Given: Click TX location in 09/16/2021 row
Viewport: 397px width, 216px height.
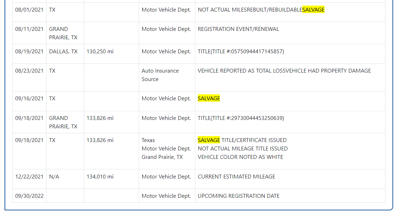Looking at the screenshot, I should 52,99.
